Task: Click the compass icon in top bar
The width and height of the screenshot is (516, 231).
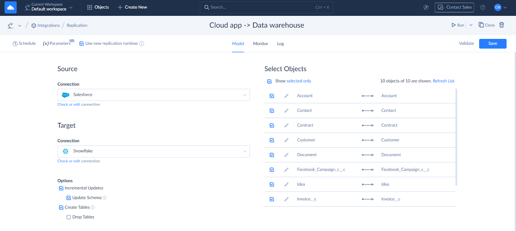Action: 426,7
